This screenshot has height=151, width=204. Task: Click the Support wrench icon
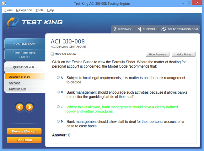[140, 29]
